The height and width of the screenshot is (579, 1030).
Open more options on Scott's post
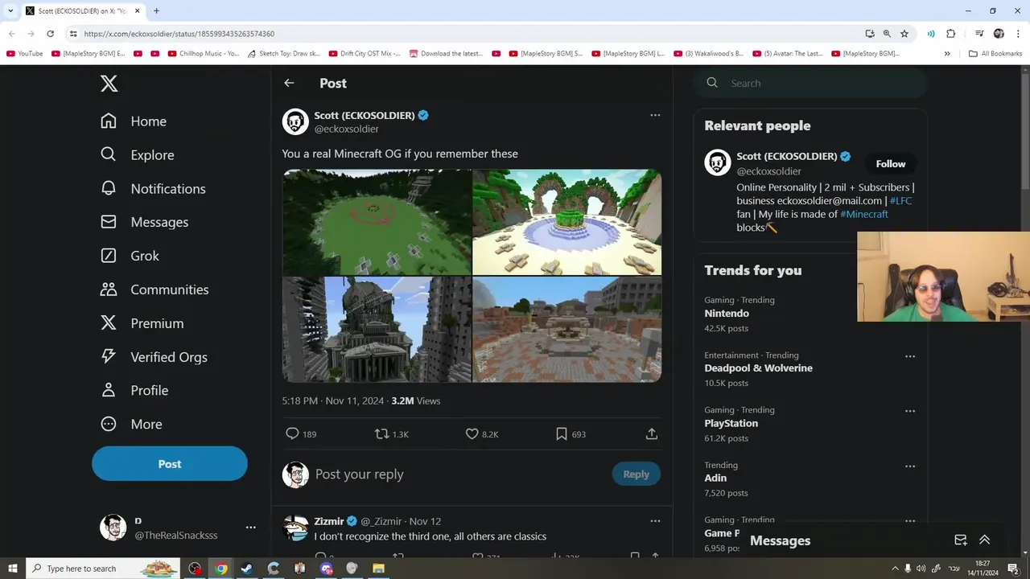pos(655,115)
